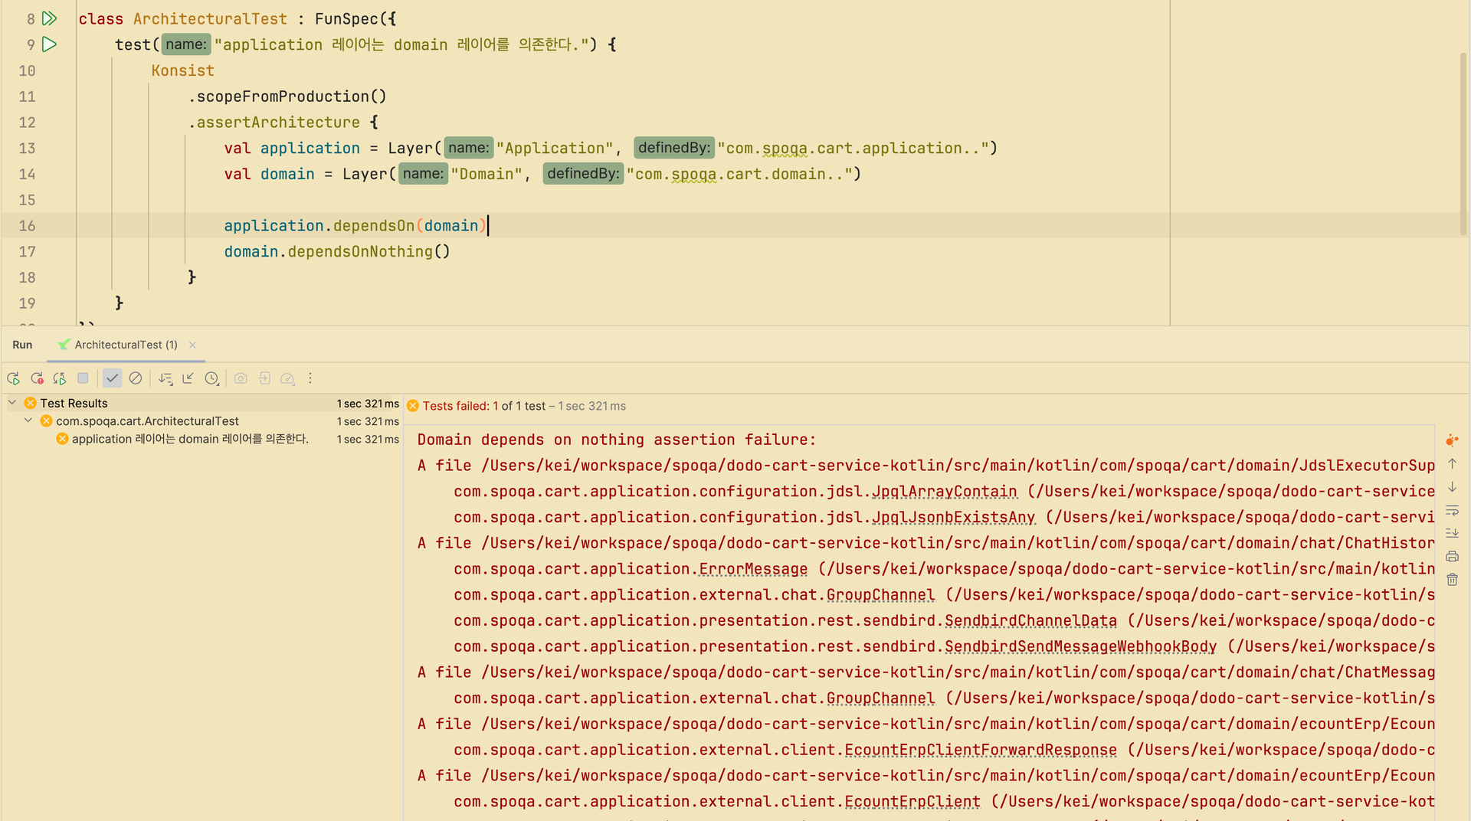Jump to next failure with down arrow
Image resolution: width=1471 pixels, height=821 pixels.
(x=1452, y=487)
